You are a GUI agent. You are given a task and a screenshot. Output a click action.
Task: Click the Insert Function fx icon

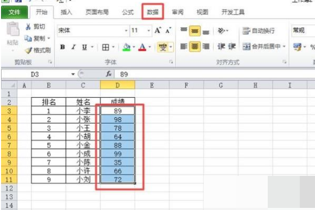(109, 74)
